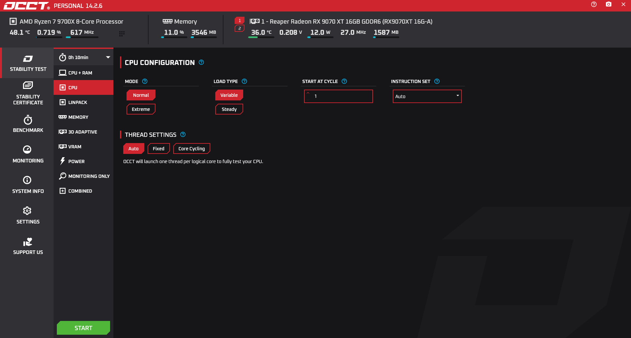Viewport: 631px width, 338px height.
Task: Click the Memory module icon in header
Action: click(167, 21)
